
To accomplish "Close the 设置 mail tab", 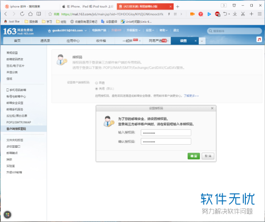I will (x=196, y=41).
